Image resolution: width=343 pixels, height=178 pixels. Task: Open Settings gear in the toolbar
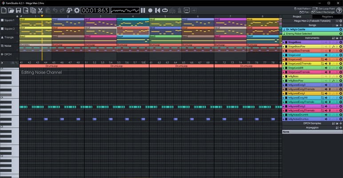(77, 10)
